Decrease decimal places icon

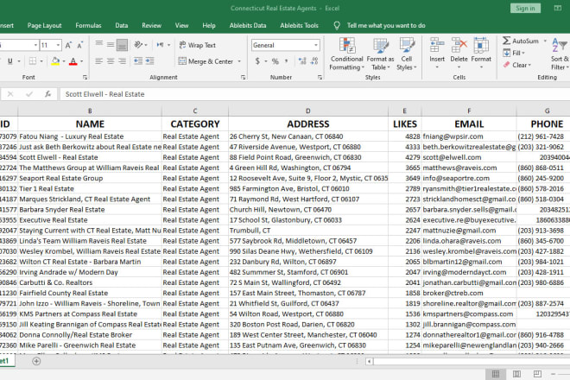pyautogui.click(x=314, y=61)
